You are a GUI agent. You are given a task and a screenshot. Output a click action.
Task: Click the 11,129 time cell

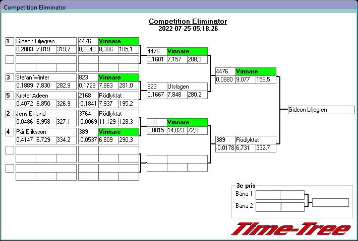(109, 122)
